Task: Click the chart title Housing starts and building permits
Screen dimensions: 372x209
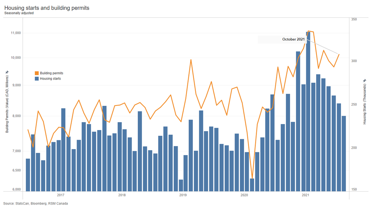Action: 47,8
